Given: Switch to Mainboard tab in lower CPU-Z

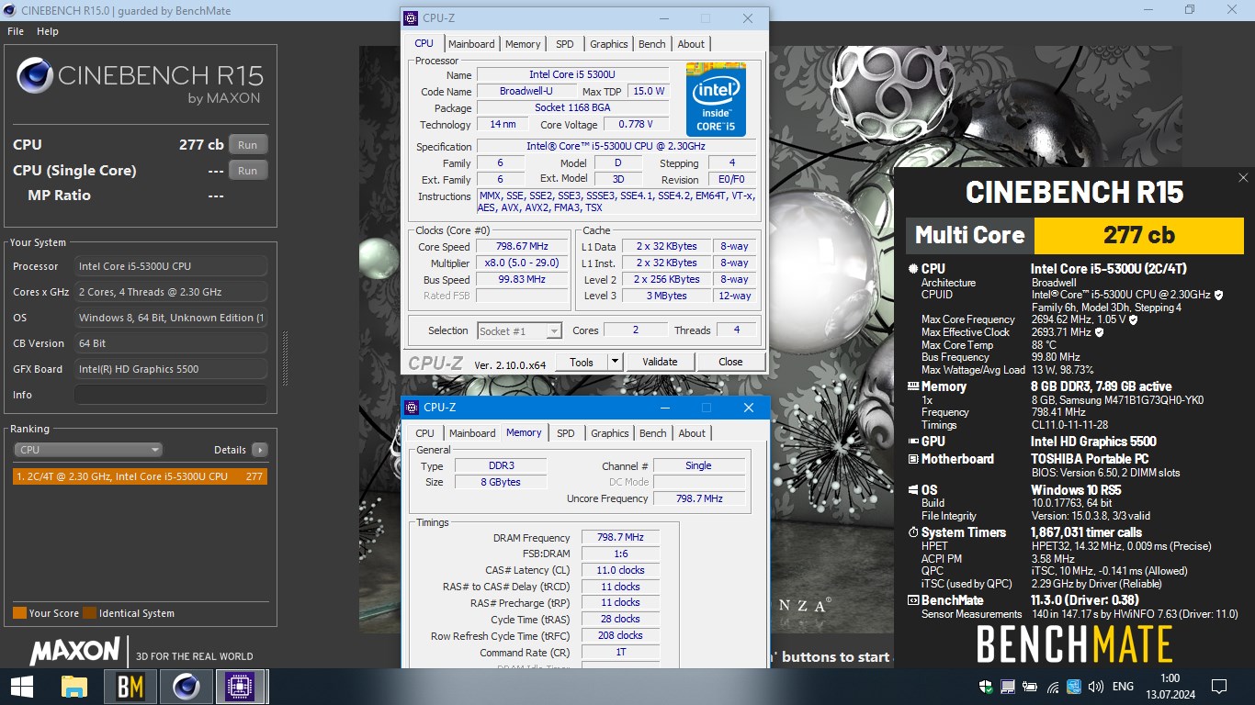Looking at the screenshot, I should 472,433.
